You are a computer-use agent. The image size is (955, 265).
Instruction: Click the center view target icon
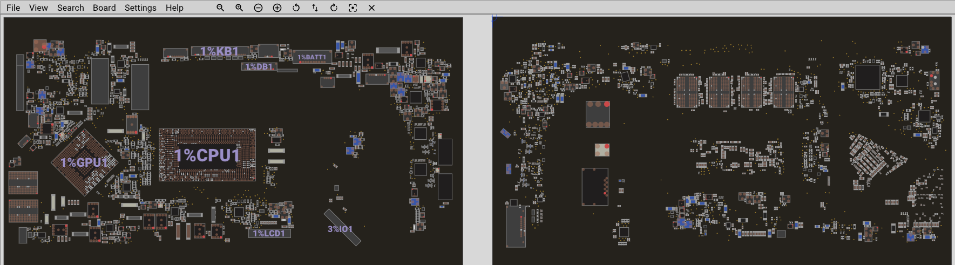pos(353,8)
